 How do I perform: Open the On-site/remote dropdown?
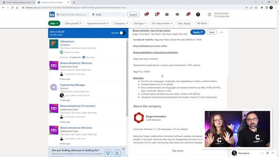[x=162, y=23]
